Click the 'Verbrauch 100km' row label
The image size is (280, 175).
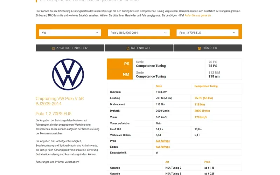[x=120, y=135]
